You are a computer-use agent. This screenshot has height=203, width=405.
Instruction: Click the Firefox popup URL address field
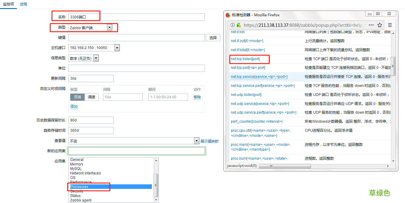pyautogui.click(x=304, y=25)
